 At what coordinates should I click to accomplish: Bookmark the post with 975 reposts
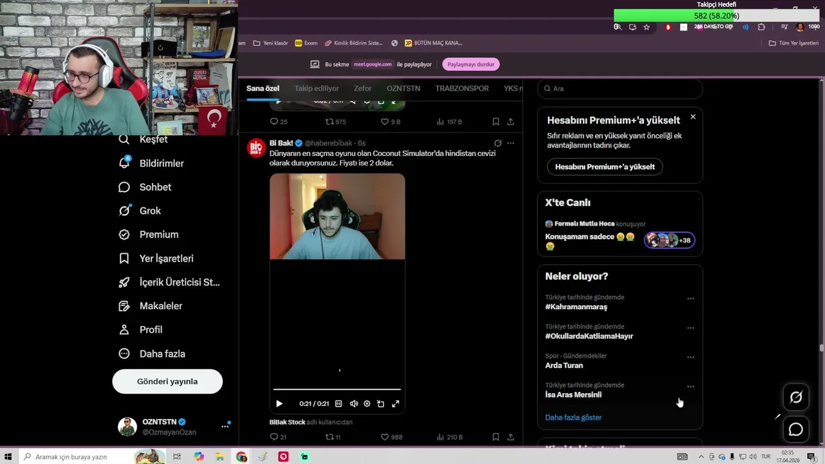point(496,122)
